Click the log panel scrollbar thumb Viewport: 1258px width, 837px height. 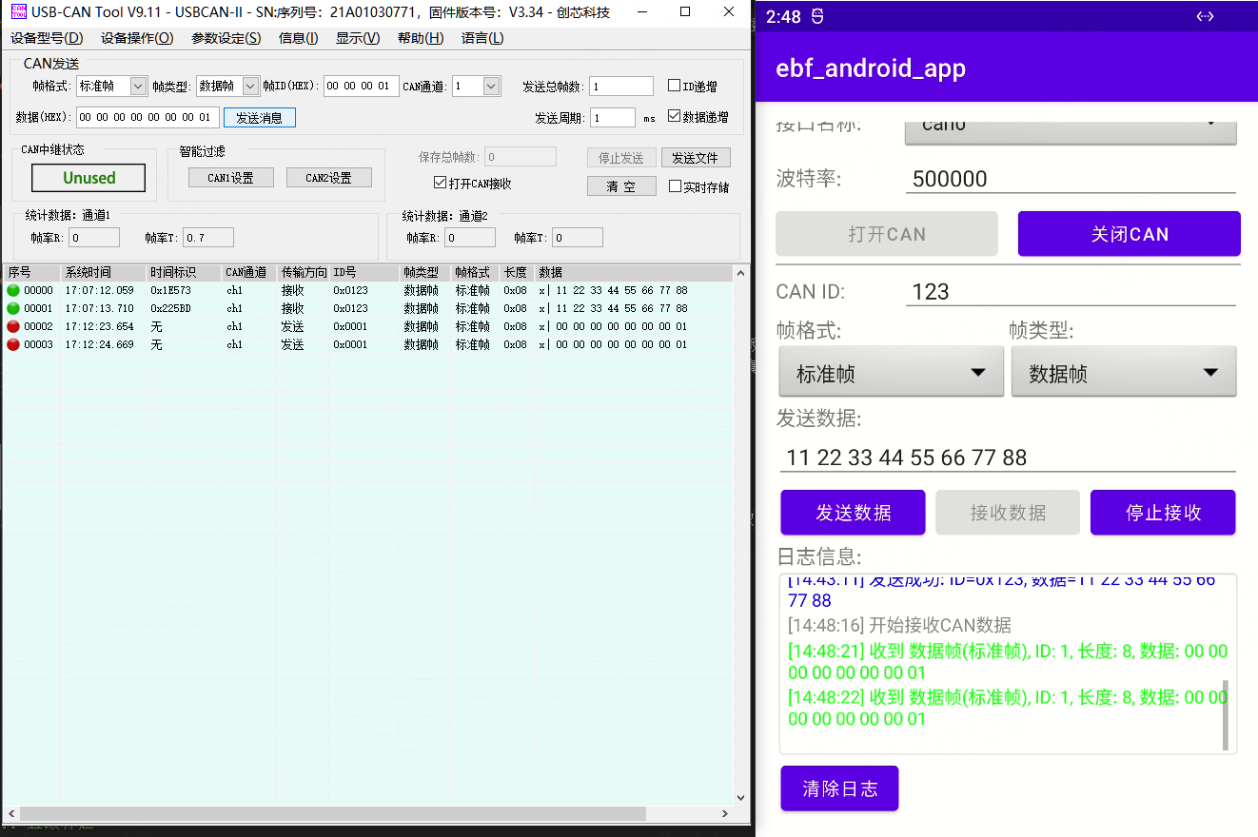pyautogui.click(x=1225, y=715)
